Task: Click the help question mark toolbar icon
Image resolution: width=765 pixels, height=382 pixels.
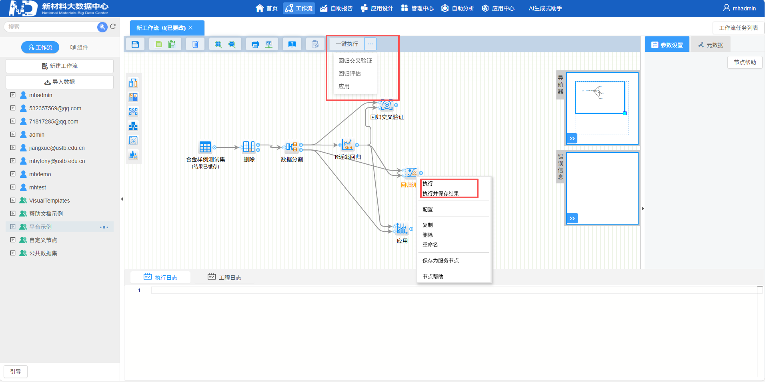Action: pos(292,44)
